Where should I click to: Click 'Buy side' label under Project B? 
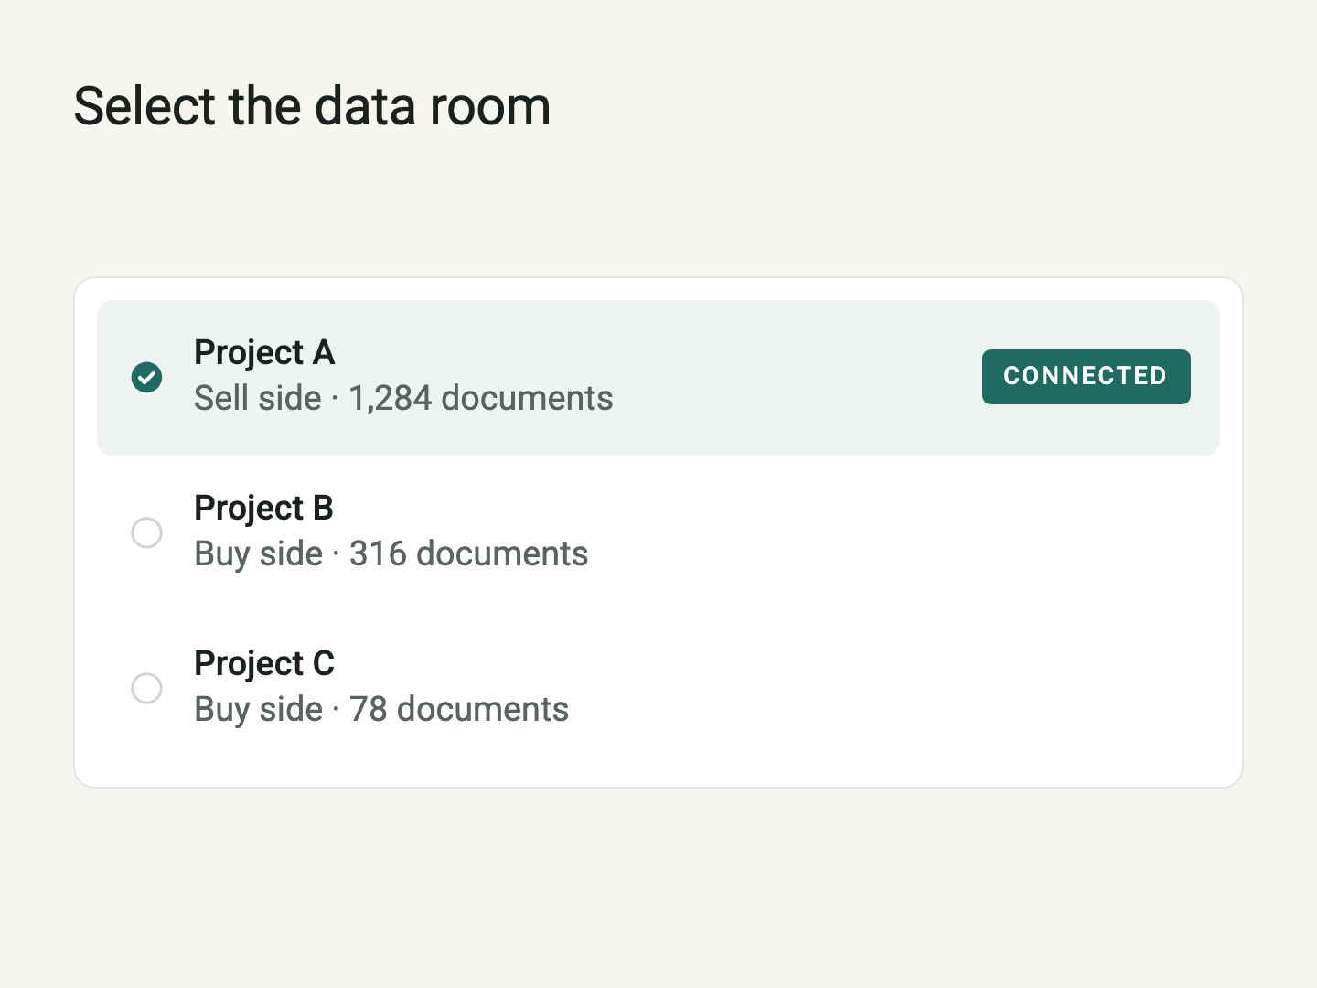point(259,554)
